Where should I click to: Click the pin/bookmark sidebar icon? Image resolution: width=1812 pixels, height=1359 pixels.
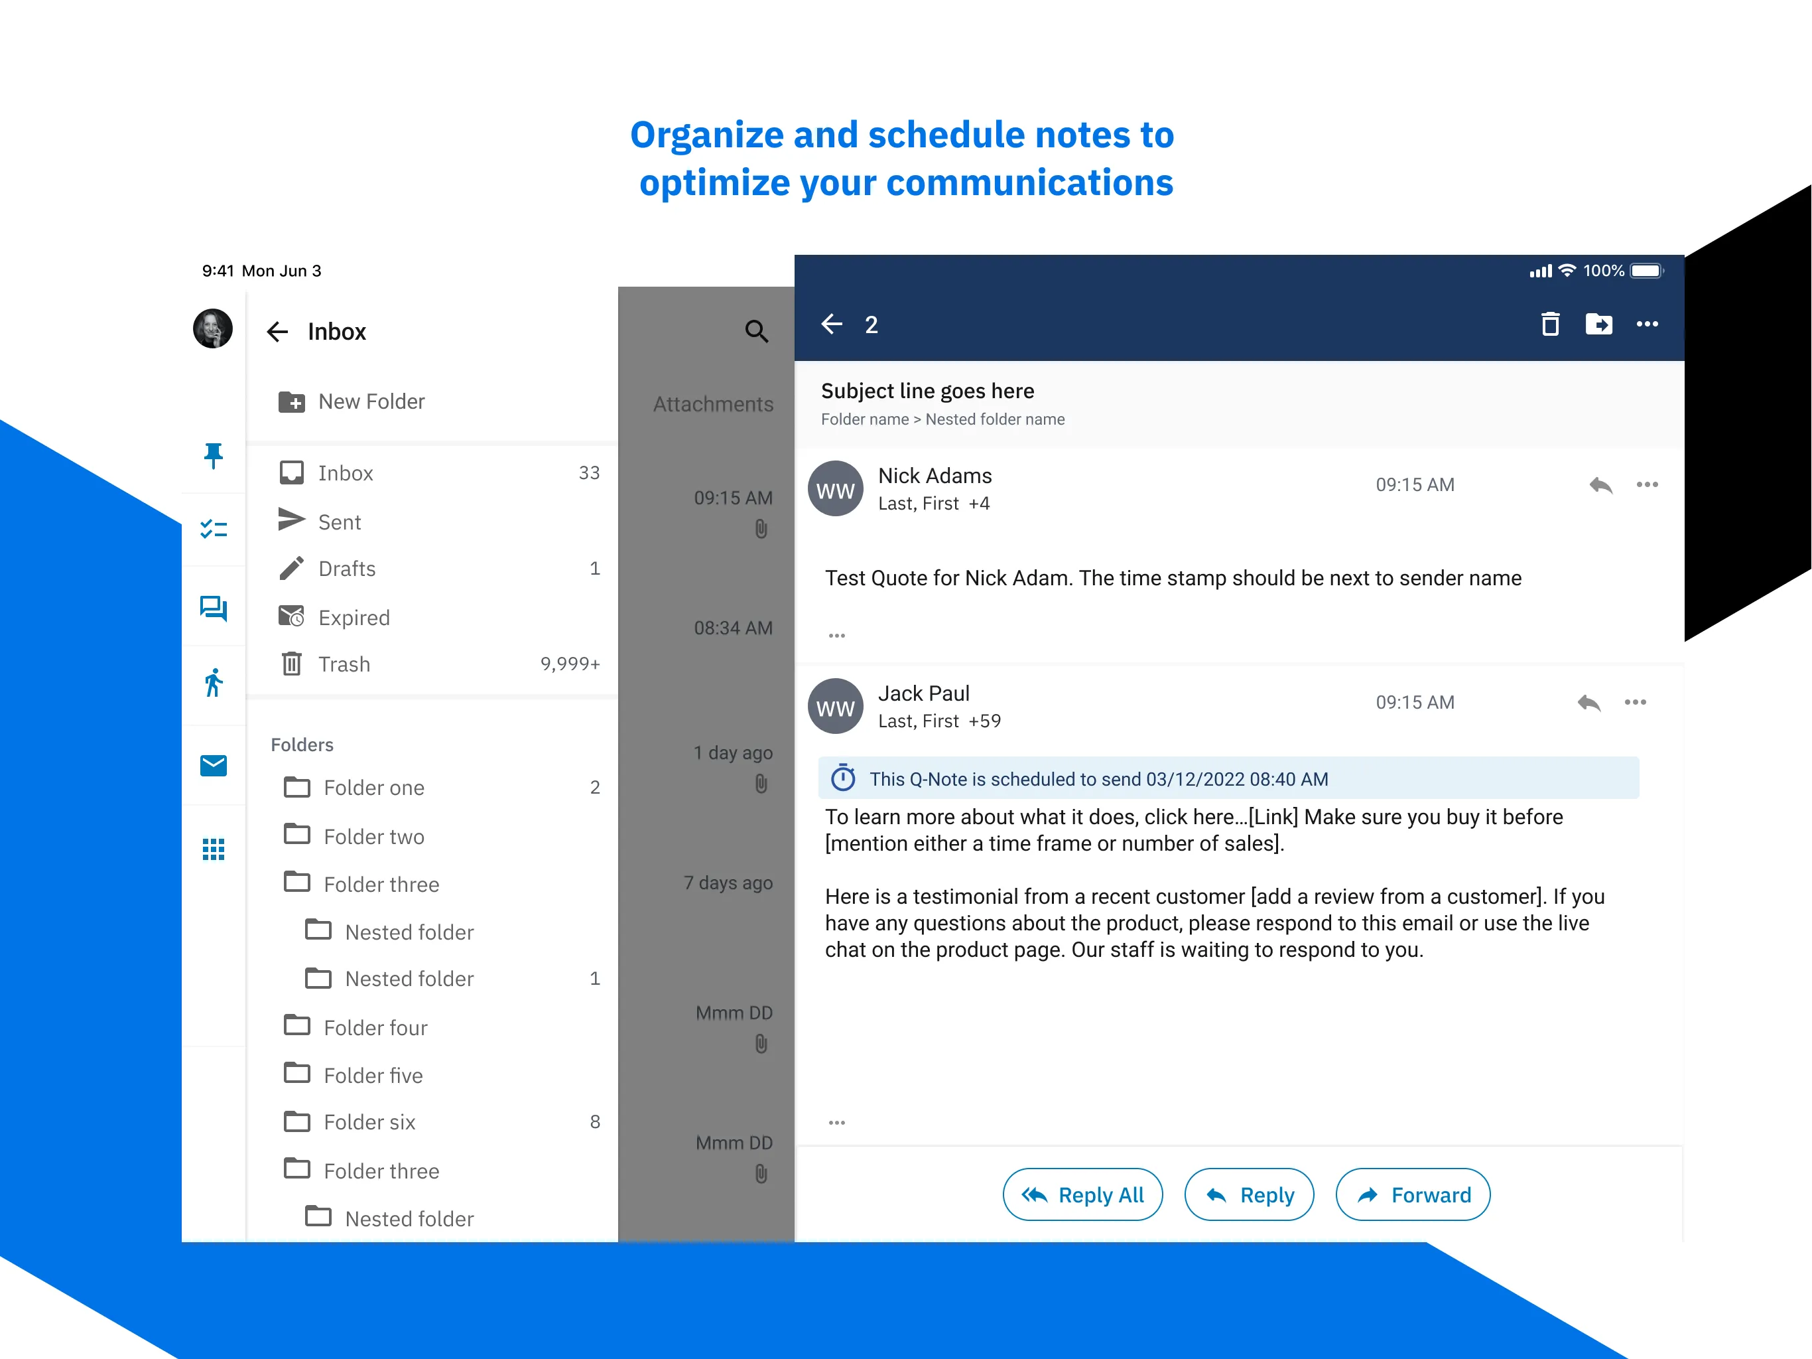tap(214, 454)
